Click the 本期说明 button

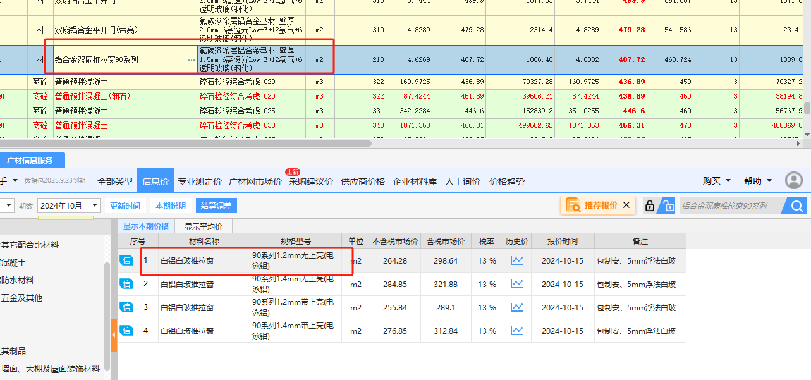(171, 206)
